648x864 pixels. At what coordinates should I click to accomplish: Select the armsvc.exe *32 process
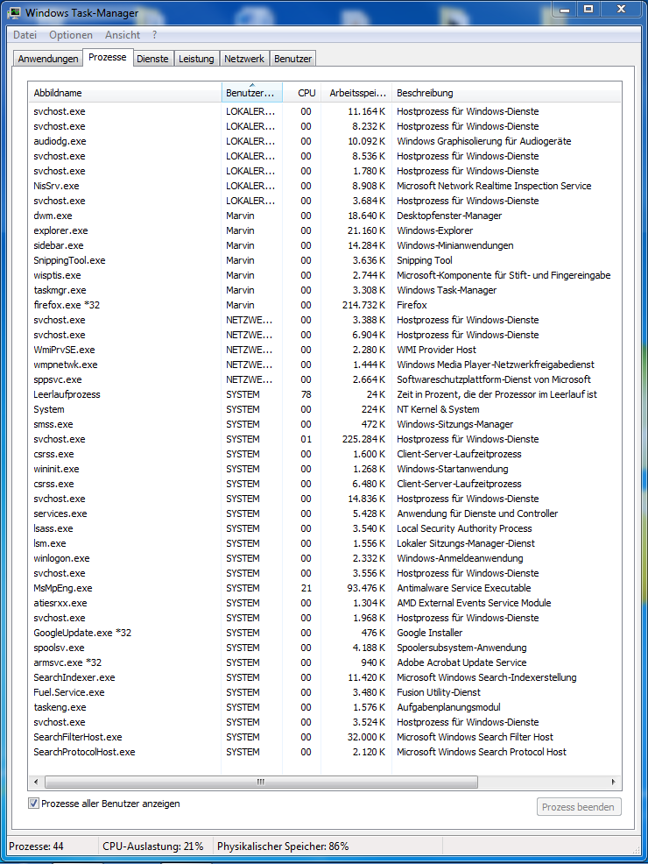(325, 662)
